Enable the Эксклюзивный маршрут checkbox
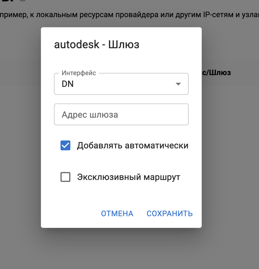Viewport: 259px width, 269px height. tap(65, 177)
